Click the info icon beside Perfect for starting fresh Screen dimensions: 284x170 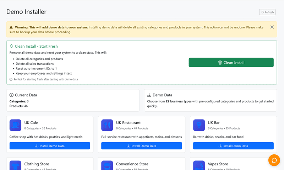[11, 79]
